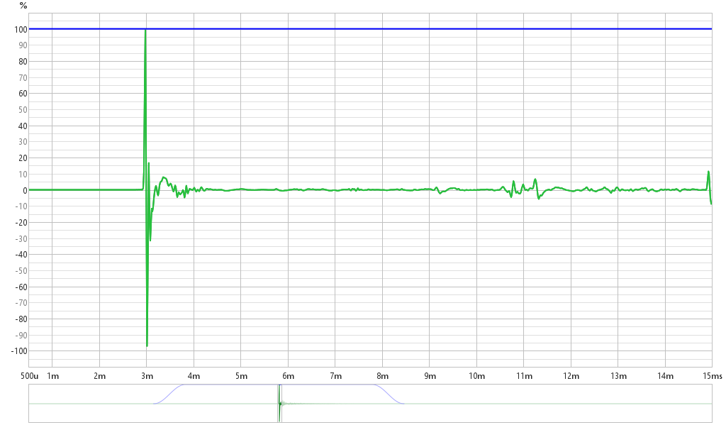Screen dimensions: 726x425
Task: Click the "11m" time axis label
Action: click(524, 376)
